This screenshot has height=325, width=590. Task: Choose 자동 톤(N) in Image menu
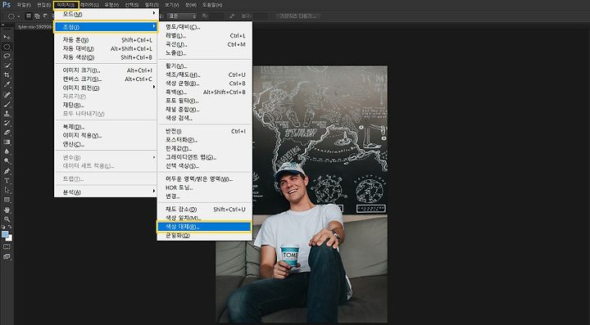[x=106, y=40]
